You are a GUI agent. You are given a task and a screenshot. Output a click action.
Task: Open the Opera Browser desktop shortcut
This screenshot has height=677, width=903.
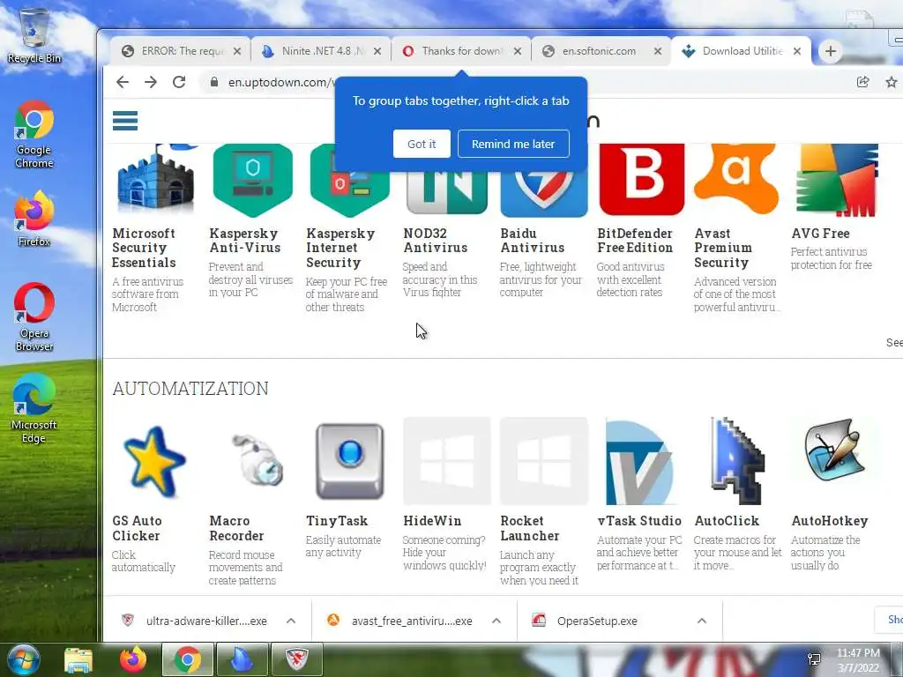[34, 316]
